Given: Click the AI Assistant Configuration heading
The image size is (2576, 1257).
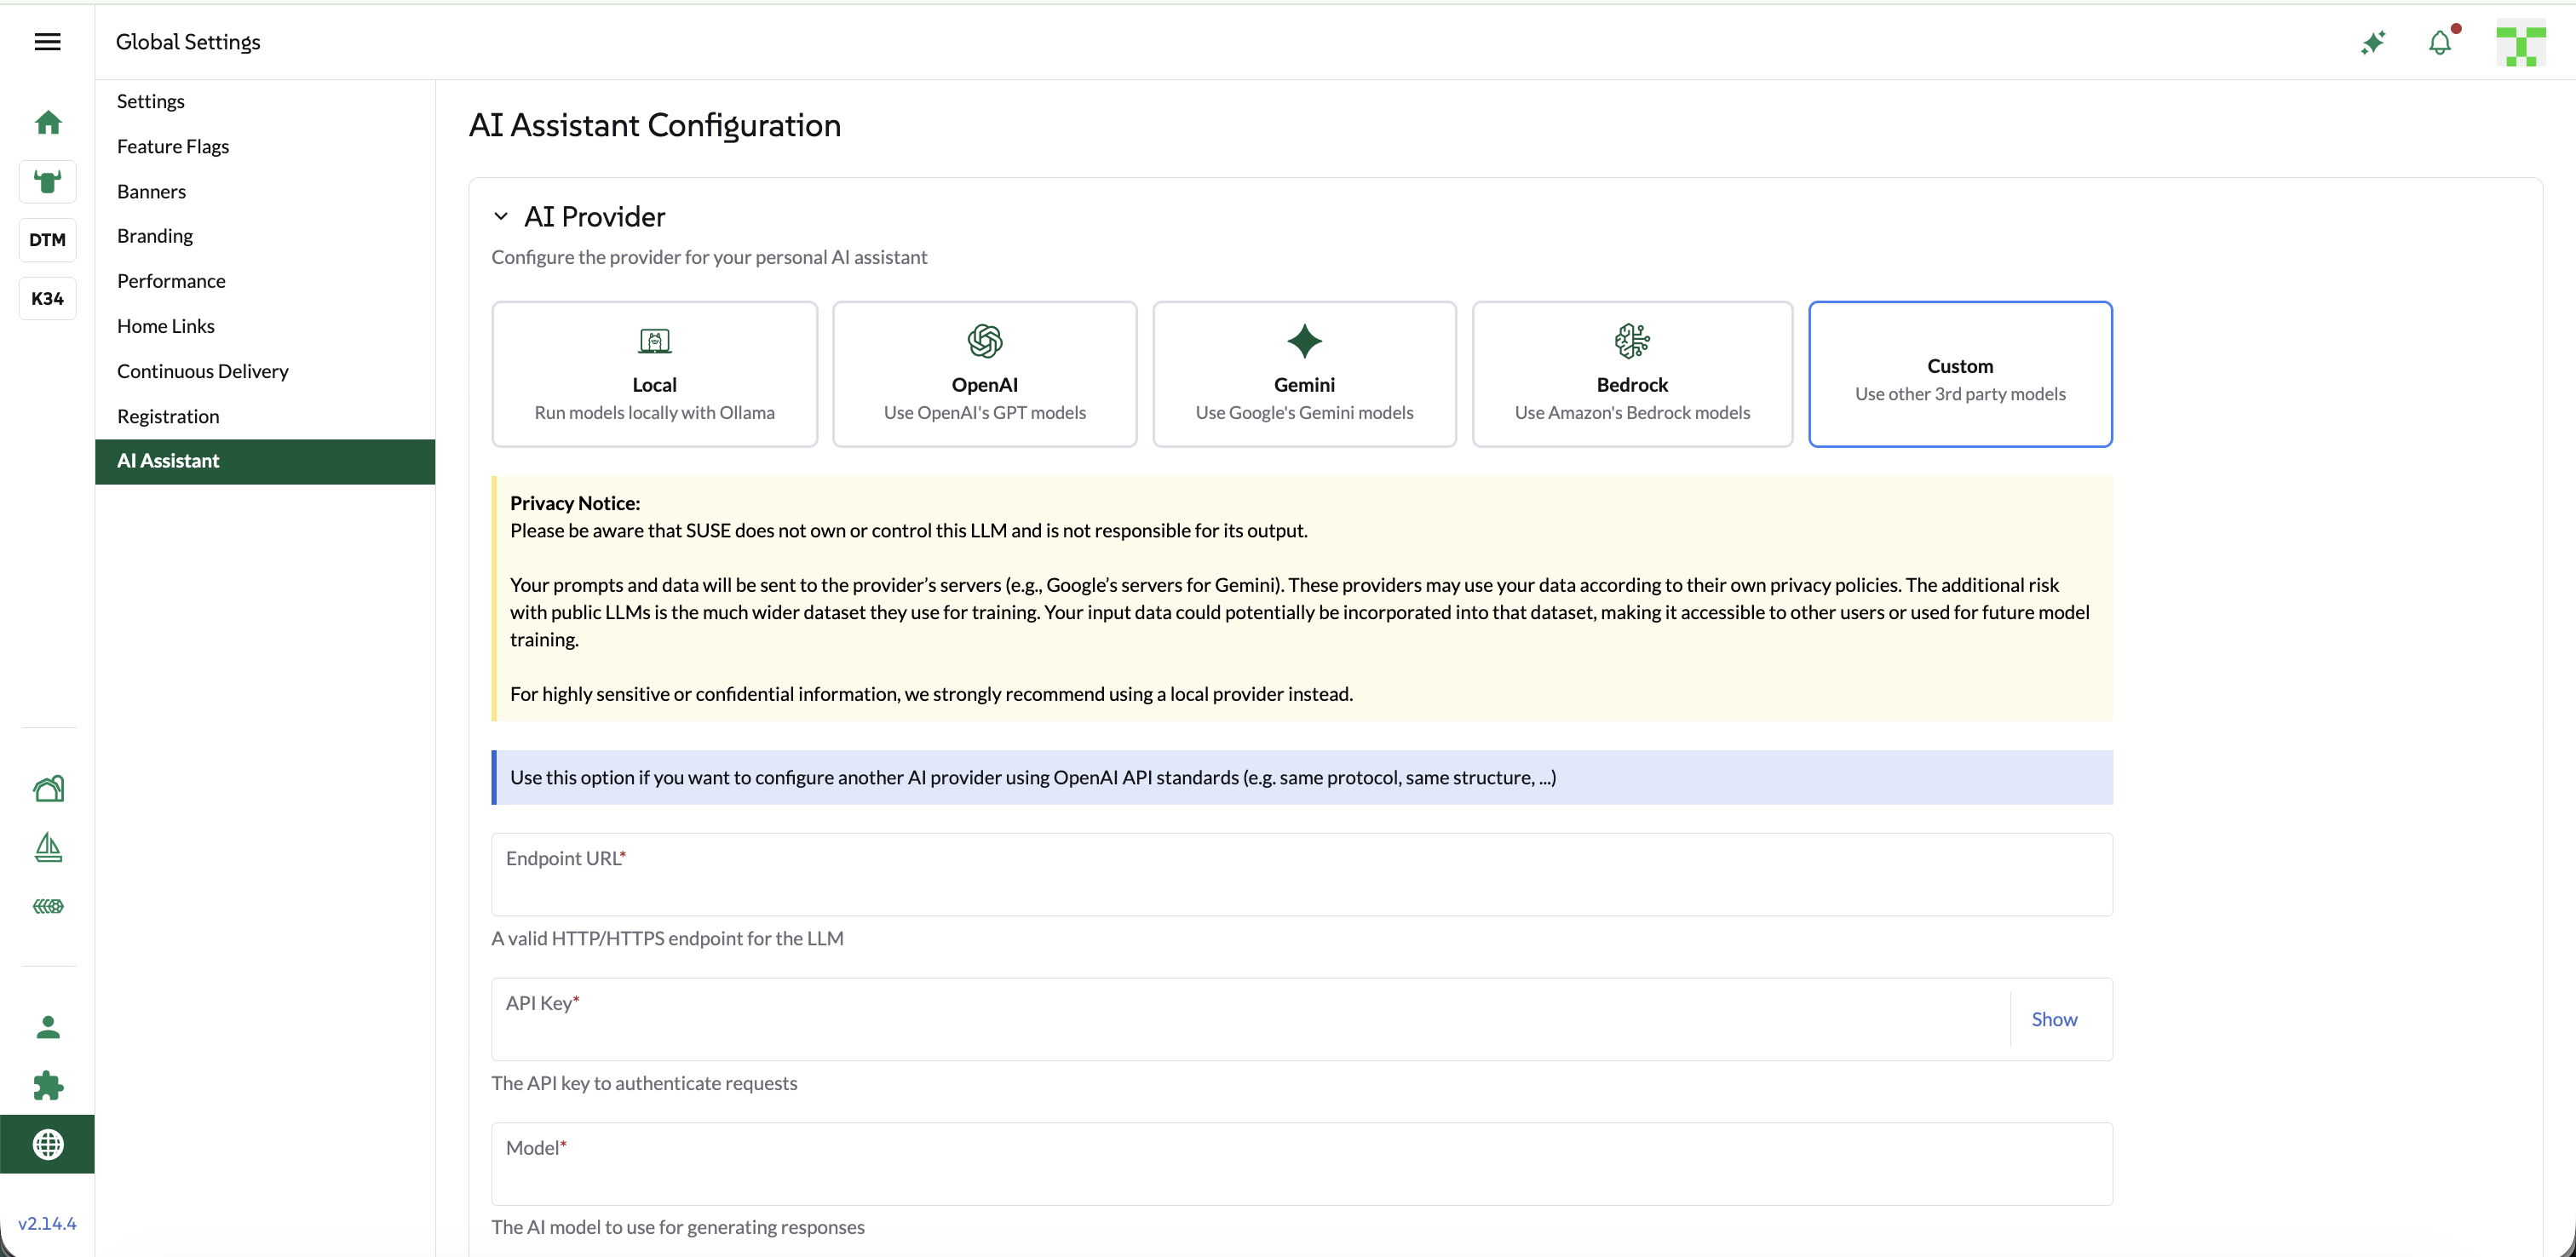Looking at the screenshot, I should (x=655, y=125).
